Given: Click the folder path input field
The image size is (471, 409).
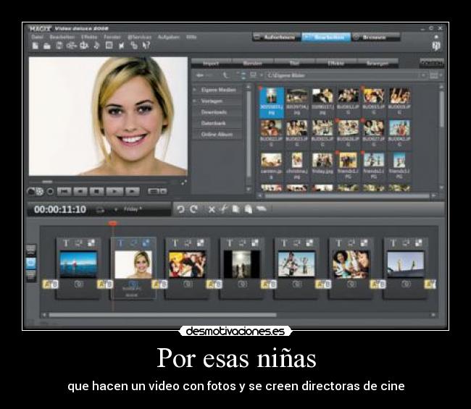Looking at the screenshot, I should [x=343, y=75].
